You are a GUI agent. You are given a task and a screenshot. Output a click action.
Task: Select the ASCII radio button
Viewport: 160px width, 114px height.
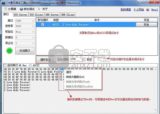30,65
